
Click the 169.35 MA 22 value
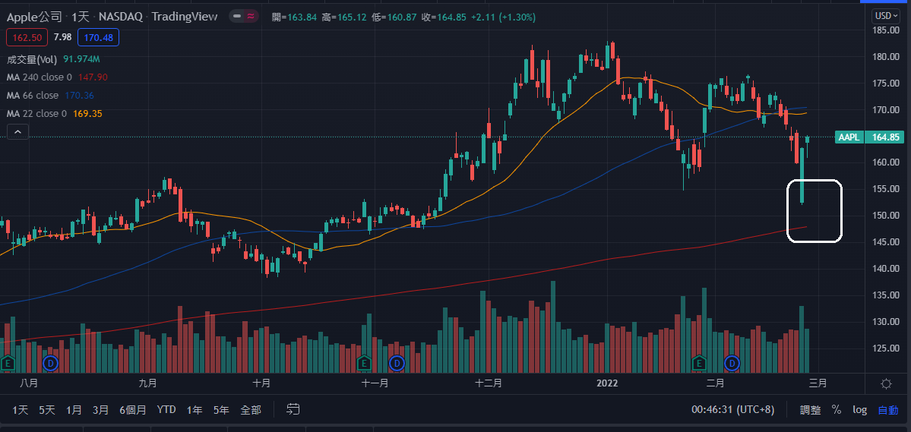(87, 113)
